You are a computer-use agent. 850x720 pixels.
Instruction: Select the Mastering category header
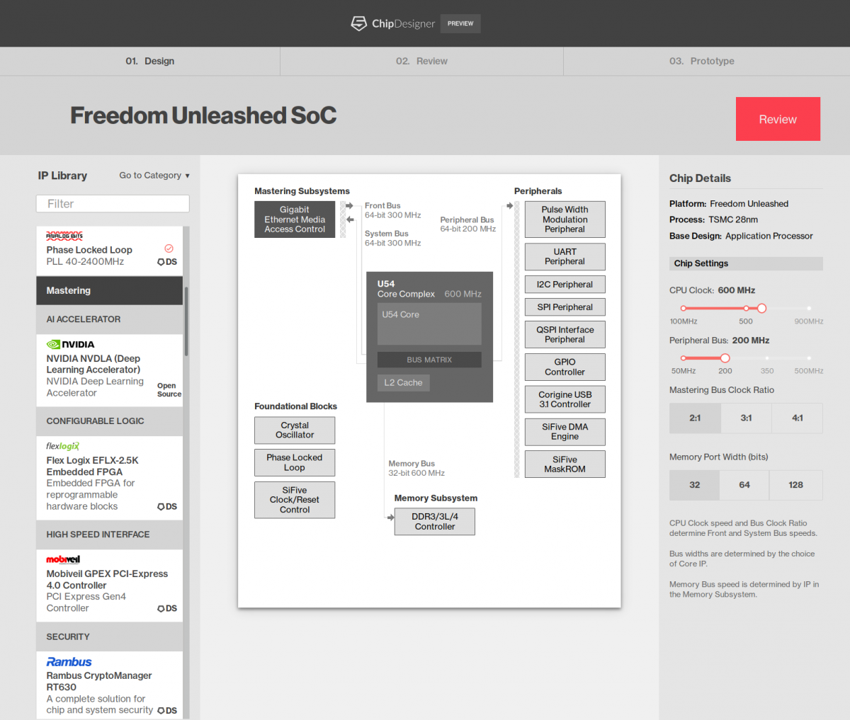(x=110, y=290)
